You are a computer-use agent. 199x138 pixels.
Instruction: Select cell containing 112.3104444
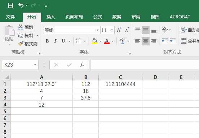pos(120,84)
